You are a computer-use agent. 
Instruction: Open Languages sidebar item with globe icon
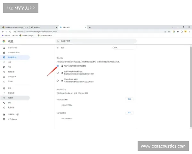click(x=15, y=88)
